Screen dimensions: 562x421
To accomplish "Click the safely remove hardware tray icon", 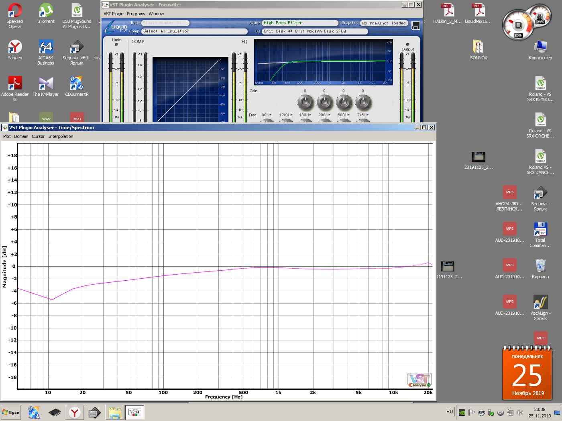I will click(491, 412).
